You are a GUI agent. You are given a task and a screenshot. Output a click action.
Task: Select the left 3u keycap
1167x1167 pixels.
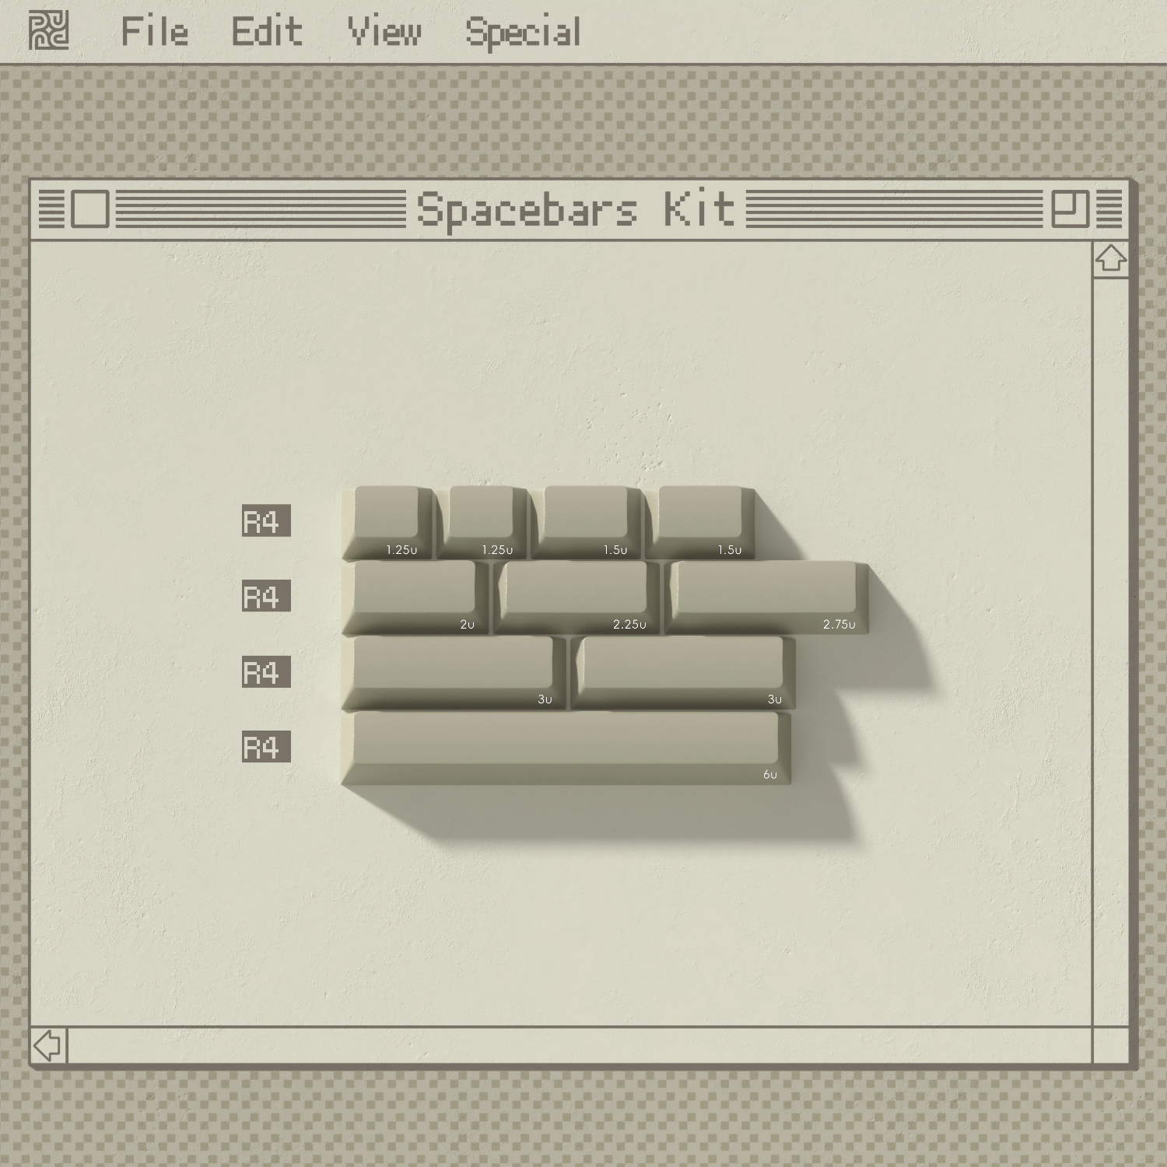click(454, 673)
